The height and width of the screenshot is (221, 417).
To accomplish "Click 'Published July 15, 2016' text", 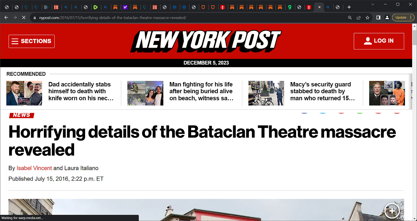I will pyautogui.click(x=56, y=179).
